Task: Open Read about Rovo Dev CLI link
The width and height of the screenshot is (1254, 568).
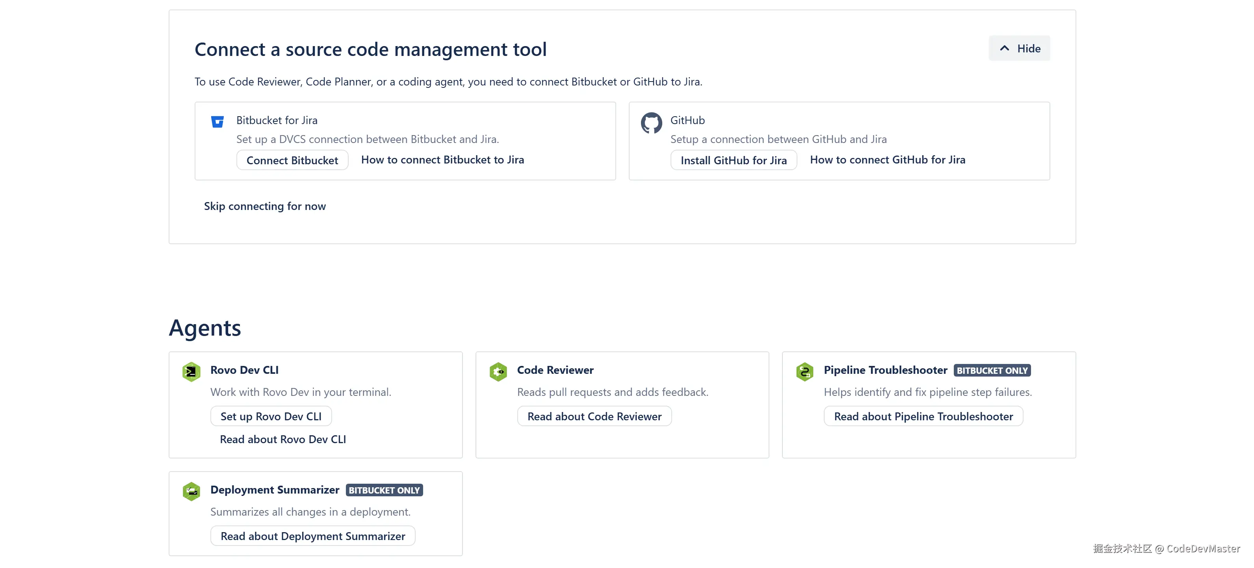Action: [x=283, y=440]
